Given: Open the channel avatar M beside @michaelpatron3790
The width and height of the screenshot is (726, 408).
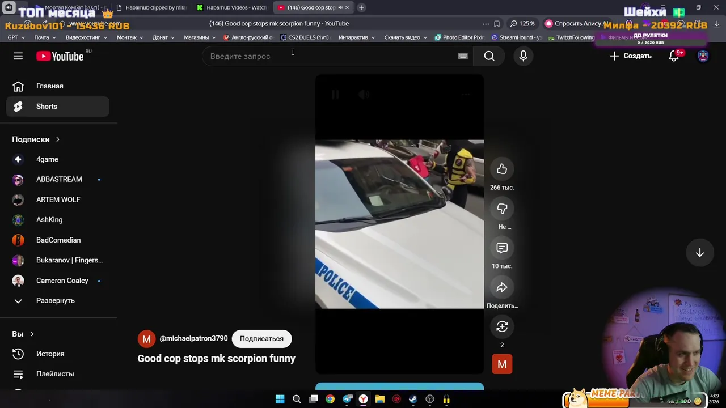Looking at the screenshot, I should pos(146,339).
